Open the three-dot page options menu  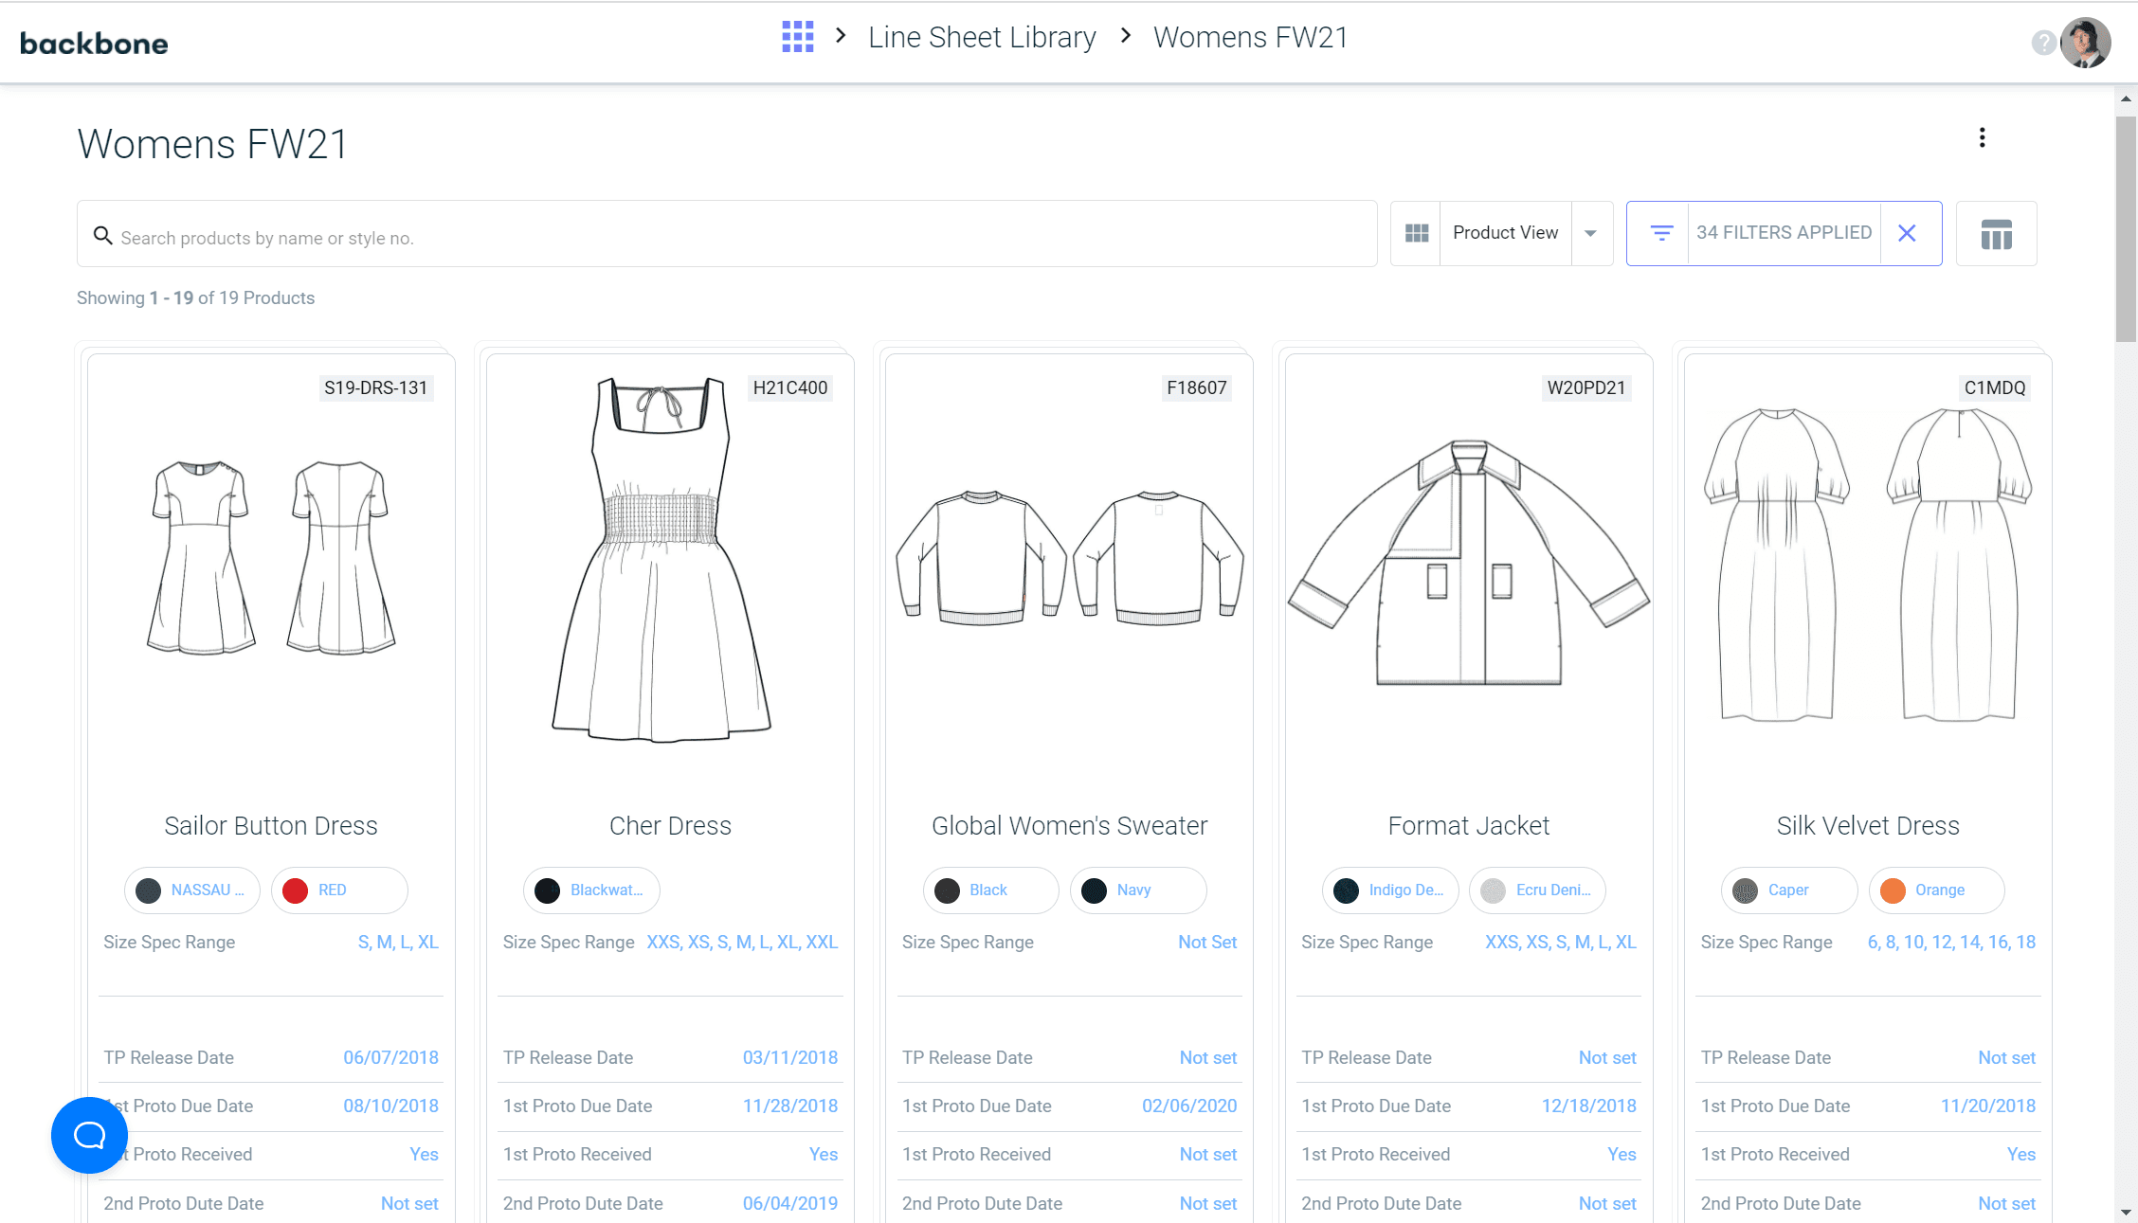pyautogui.click(x=1982, y=138)
